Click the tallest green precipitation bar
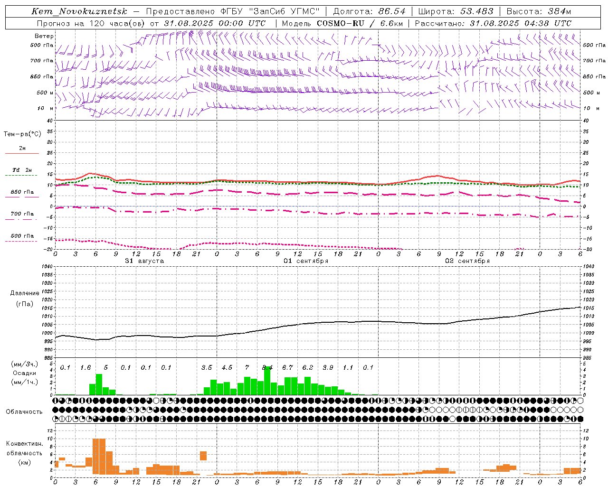 click(x=267, y=381)
